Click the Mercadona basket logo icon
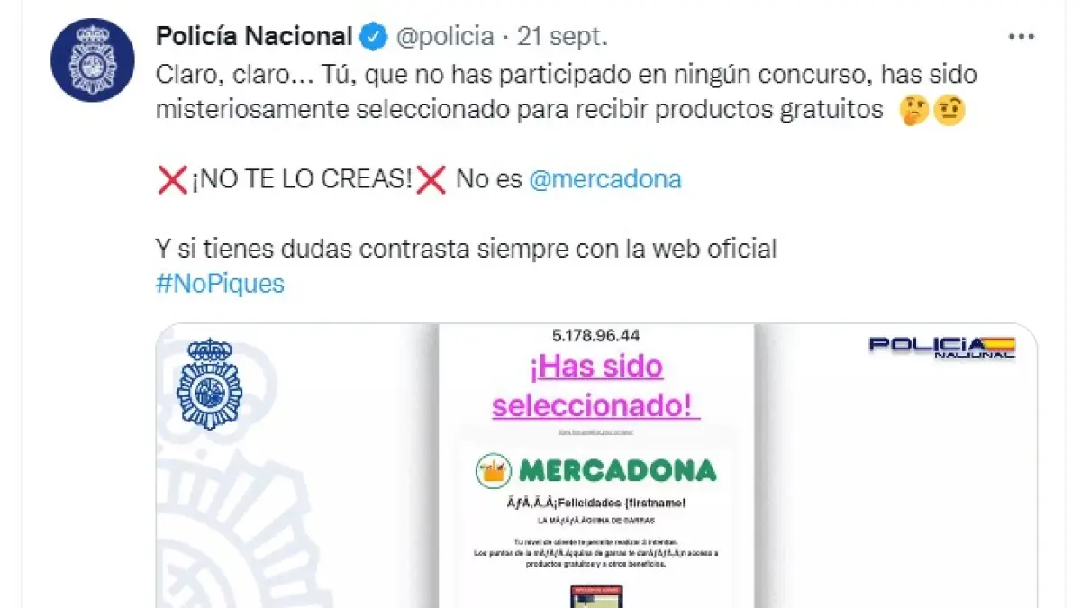This screenshot has height=608, width=1081. (x=495, y=469)
